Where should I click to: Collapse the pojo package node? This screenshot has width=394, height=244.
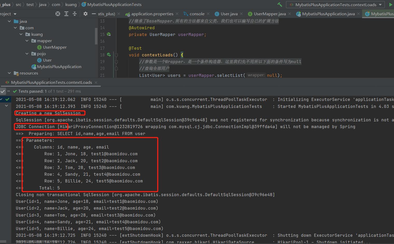27,54
